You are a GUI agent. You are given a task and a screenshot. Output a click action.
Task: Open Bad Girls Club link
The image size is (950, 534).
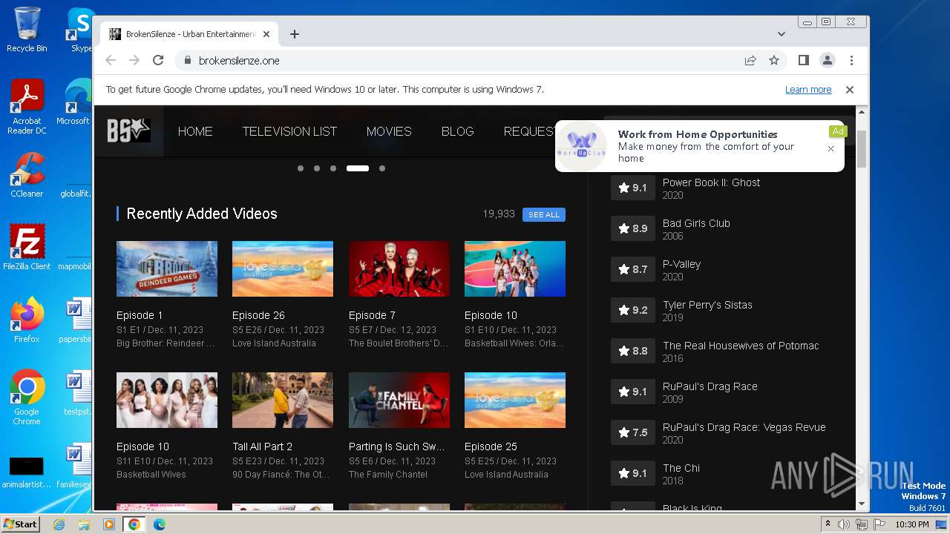[x=696, y=223]
